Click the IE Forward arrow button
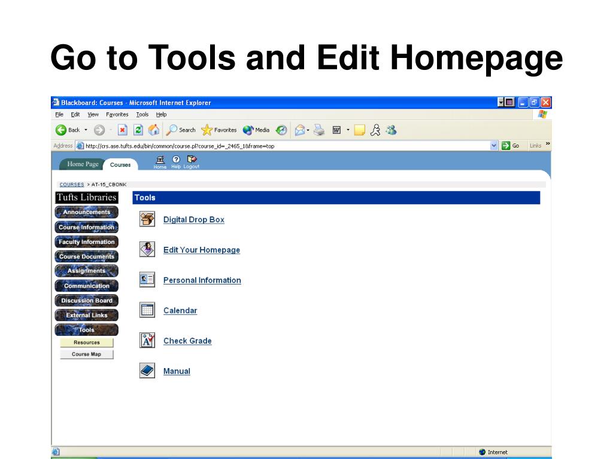This screenshot has width=613, height=459. (99, 130)
